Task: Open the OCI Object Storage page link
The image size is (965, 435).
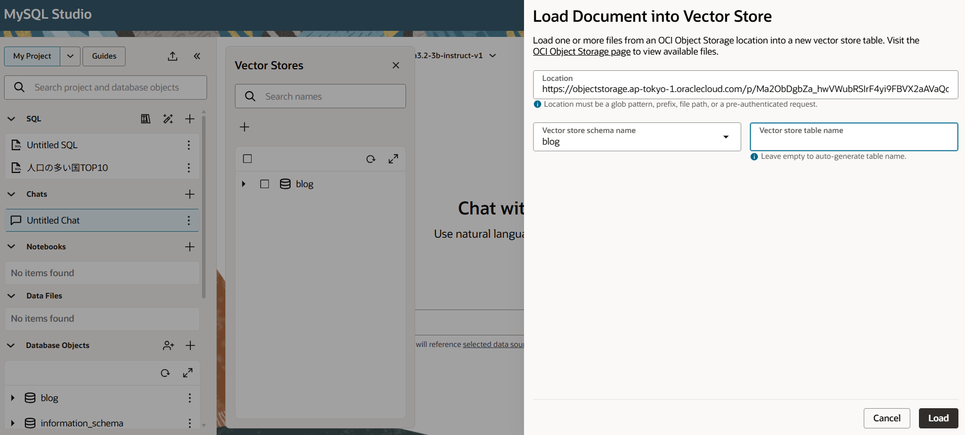Action: [x=581, y=52]
